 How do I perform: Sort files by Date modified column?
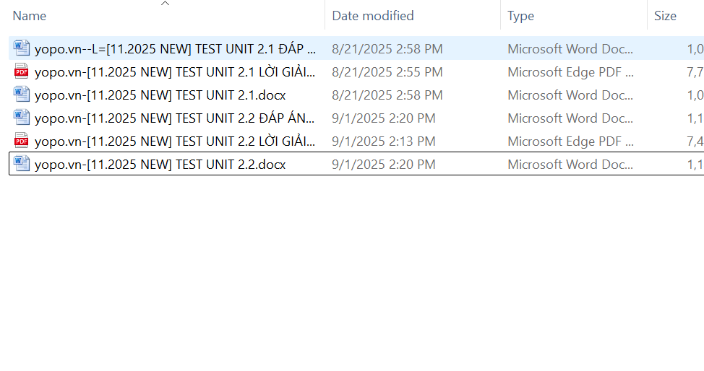(373, 16)
